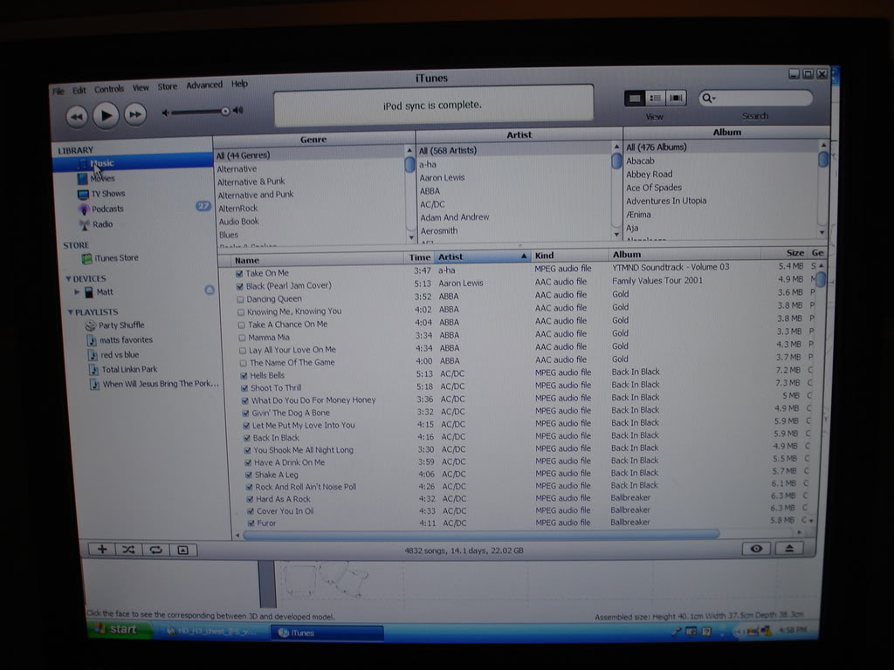Click the eject disc button at bottom right
Image resolution: width=894 pixels, height=670 pixels.
tap(789, 548)
